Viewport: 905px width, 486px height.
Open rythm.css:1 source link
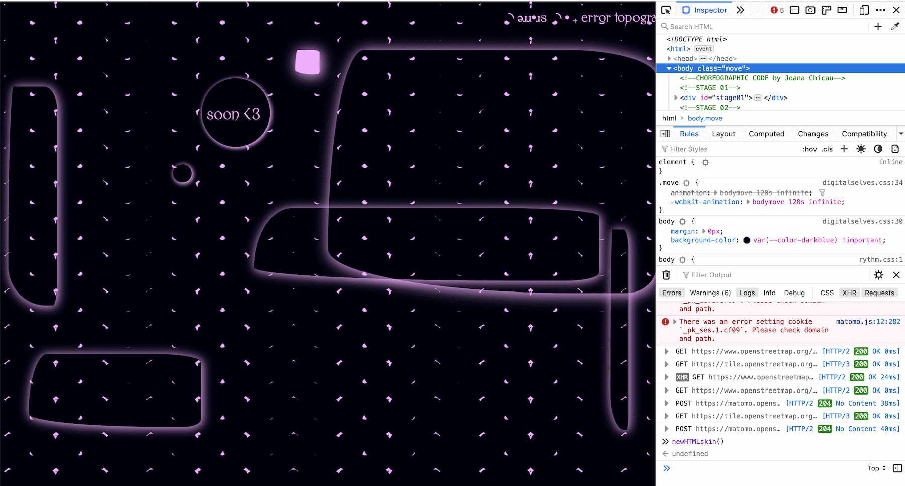pos(881,260)
